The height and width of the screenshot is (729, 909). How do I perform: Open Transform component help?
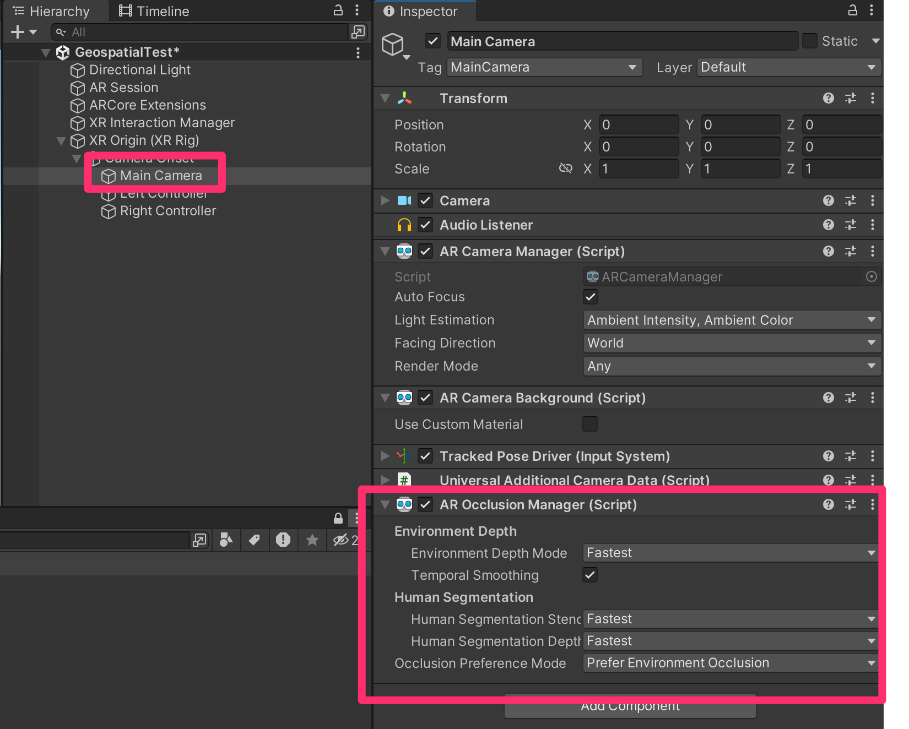click(828, 98)
